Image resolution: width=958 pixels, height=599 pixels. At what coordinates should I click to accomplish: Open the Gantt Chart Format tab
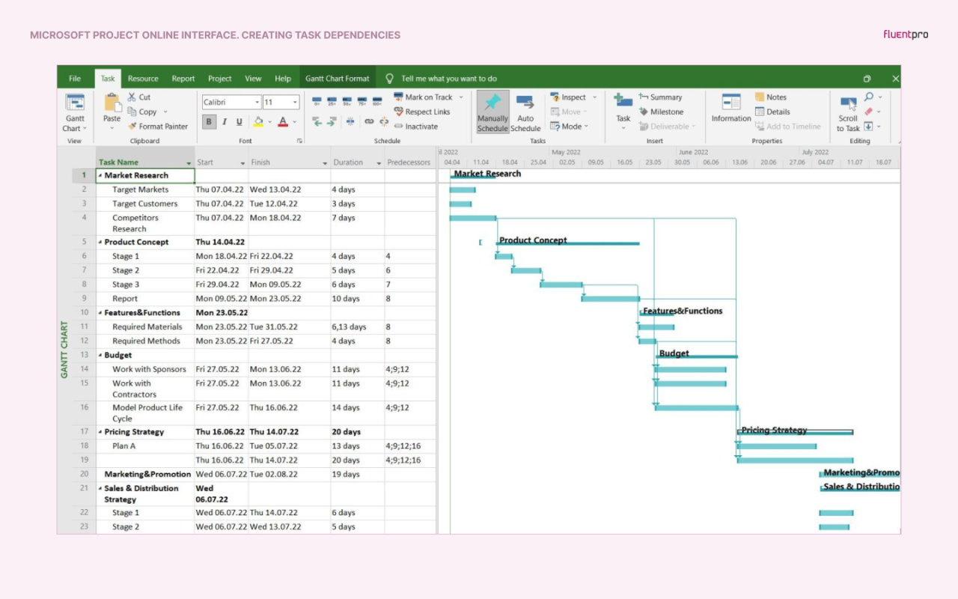338,78
